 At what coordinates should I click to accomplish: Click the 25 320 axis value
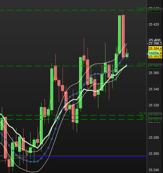[x=154, y=105]
